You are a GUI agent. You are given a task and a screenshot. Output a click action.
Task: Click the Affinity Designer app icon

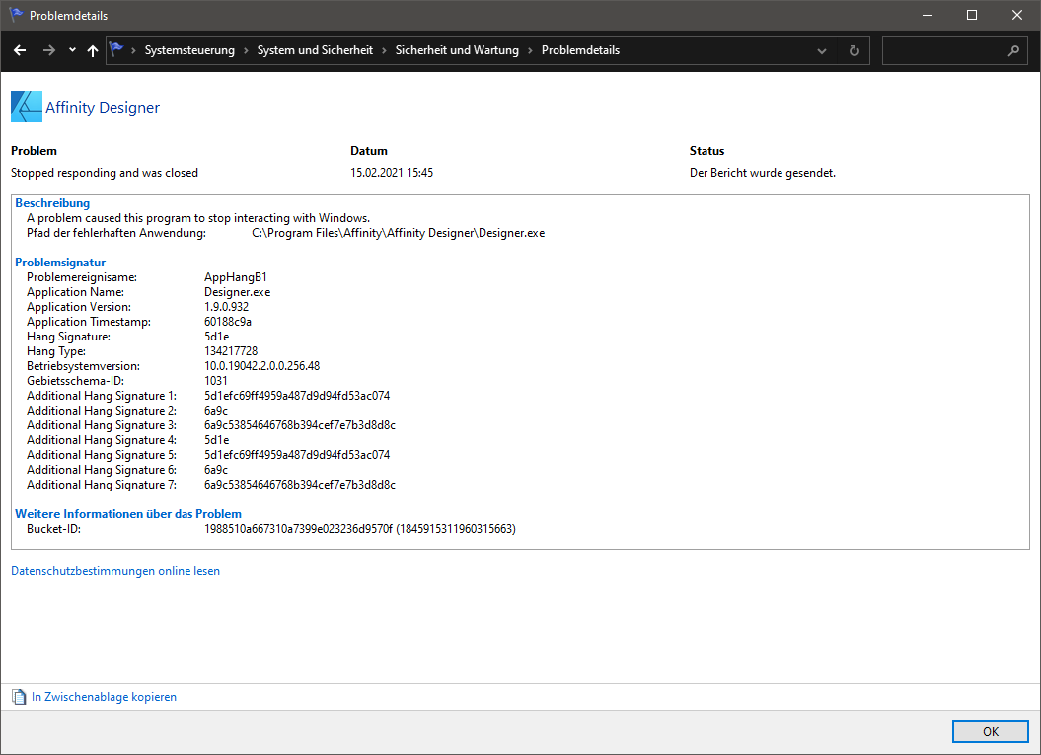pos(27,107)
